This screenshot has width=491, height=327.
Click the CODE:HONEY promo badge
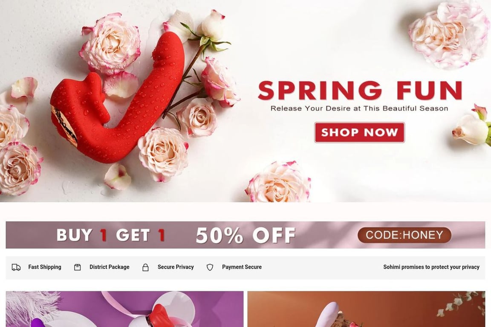pos(404,235)
